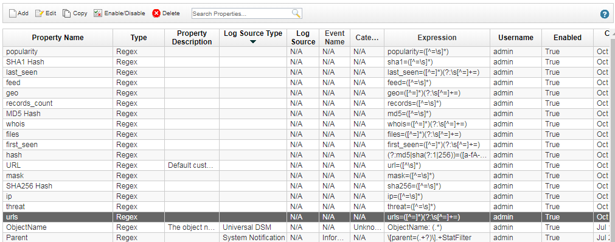
Task: Sort by Property Name column header
Action: point(58,38)
